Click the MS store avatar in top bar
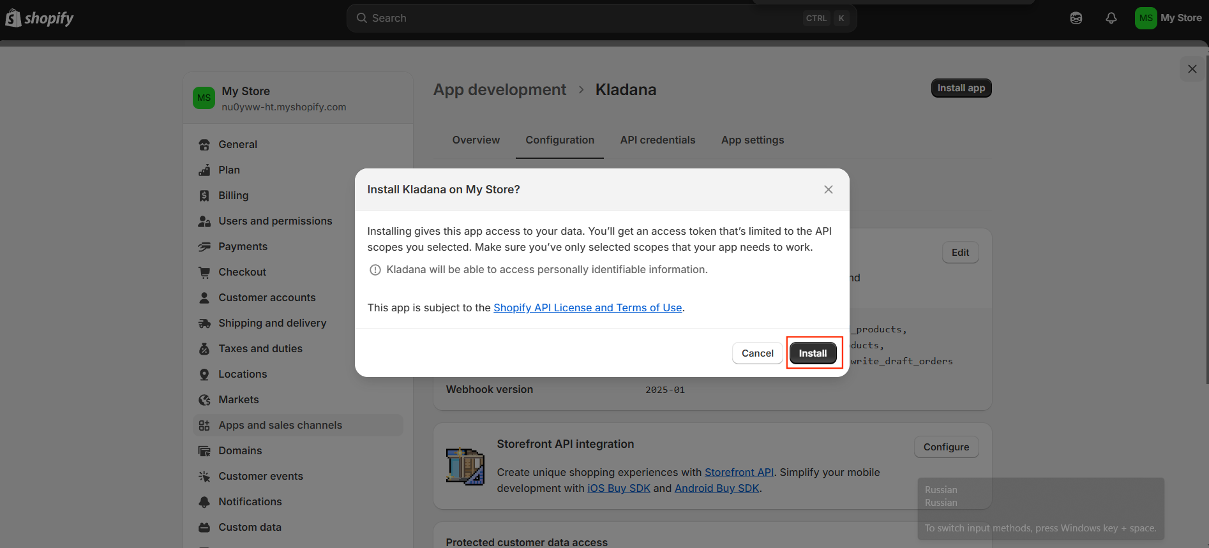This screenshot has width=1209, height=548. point(1146,18)
